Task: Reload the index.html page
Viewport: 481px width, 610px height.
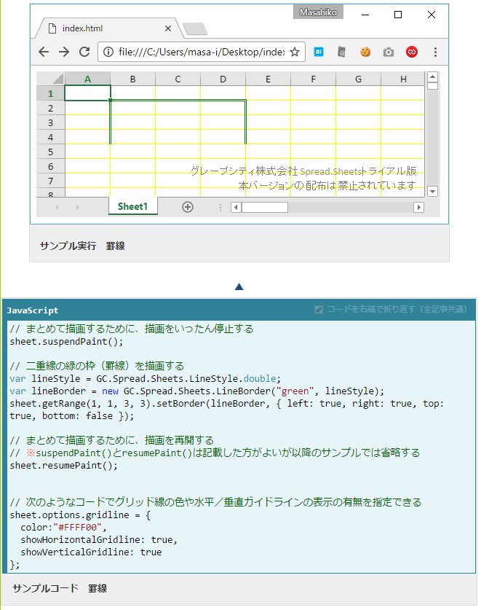Action: click(x=84, y=52)
